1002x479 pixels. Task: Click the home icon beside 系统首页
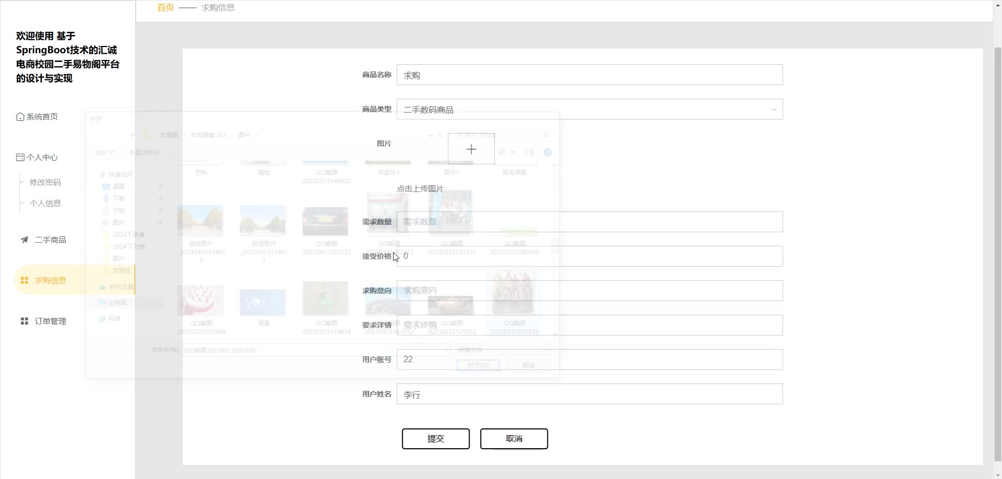point(20,116)
